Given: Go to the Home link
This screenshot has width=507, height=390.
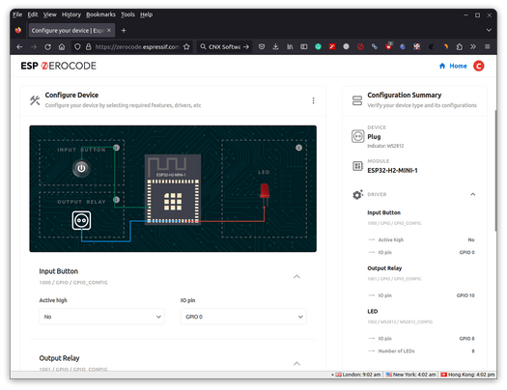Looking at the screenshot, I should 453,66.
